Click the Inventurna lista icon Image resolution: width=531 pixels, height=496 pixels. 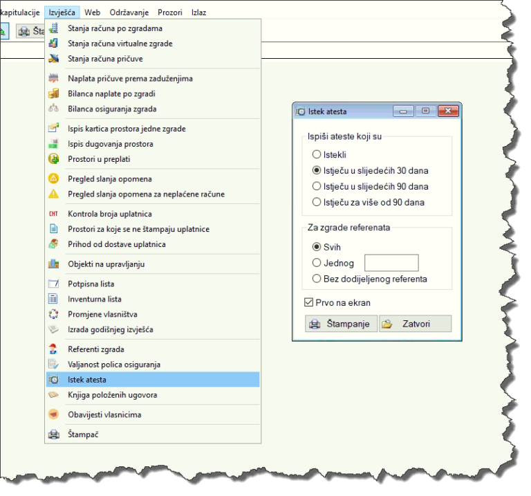coord(53,299)
